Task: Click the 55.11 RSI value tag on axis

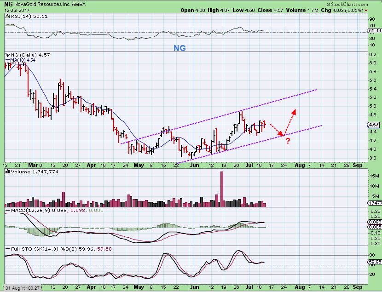Action: click(x=375, y=31)
